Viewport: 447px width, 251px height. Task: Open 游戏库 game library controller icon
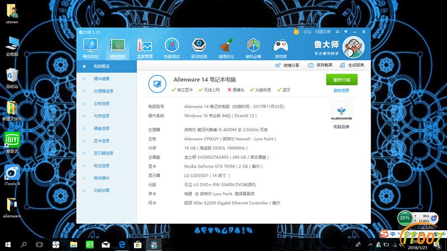click(281, 48)
